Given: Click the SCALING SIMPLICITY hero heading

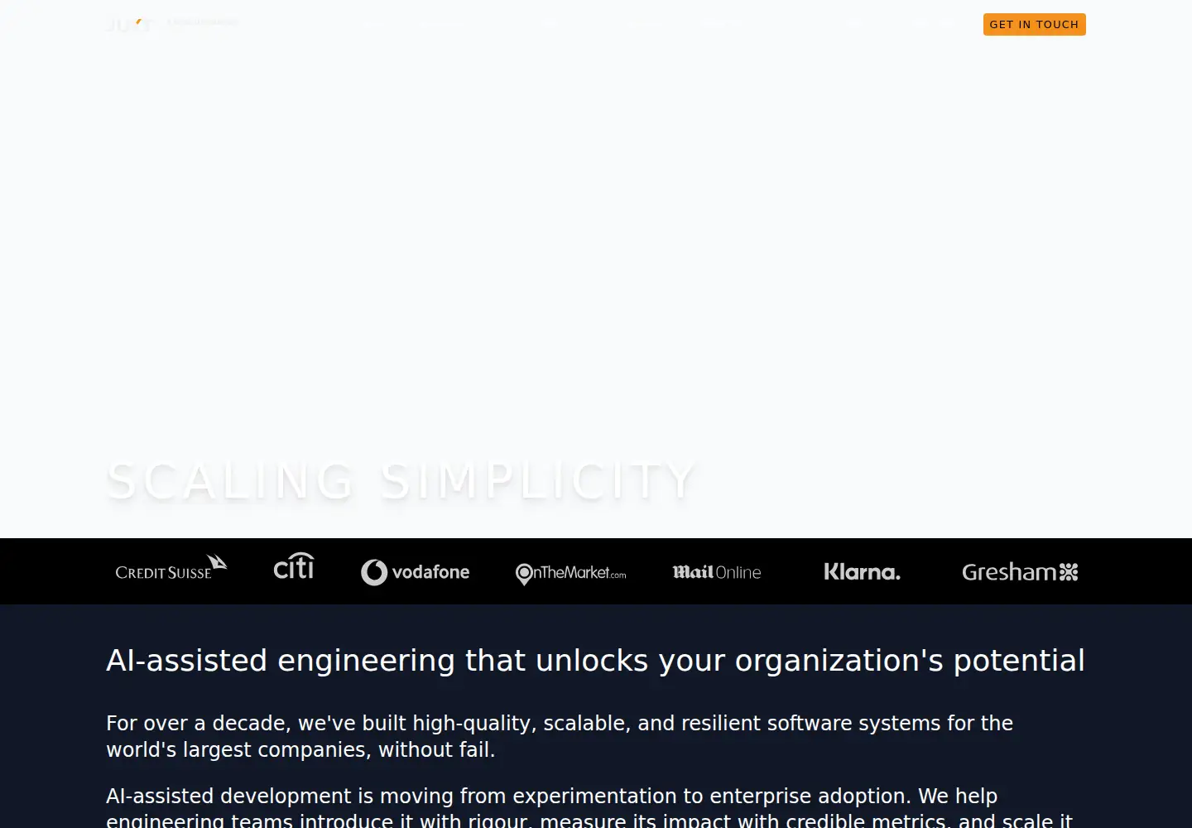Looking at the screenshot, I should 401,481.
